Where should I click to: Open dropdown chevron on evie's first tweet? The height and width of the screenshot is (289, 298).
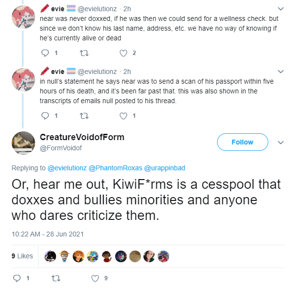tap(281, 9)
